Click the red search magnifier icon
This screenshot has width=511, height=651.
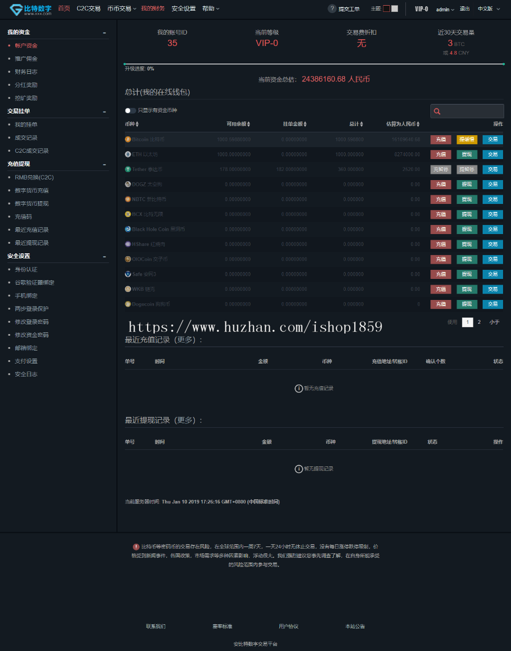point(437,111)
